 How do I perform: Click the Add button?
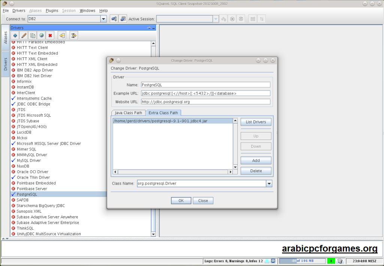click(x=256, y=161)
